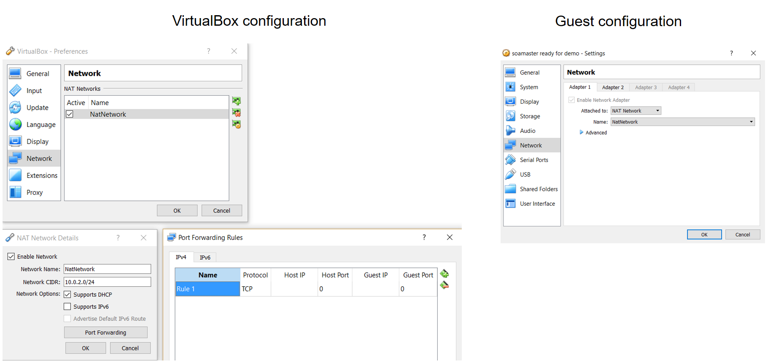Open Serial Ports in guest Settings

click(532, 160)
